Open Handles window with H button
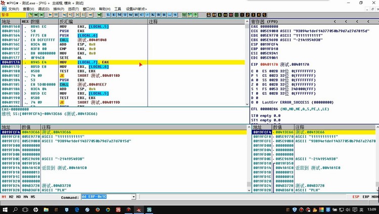Viewport: 379px width, 214px height. pyautogui.click(x=136, y=15)
